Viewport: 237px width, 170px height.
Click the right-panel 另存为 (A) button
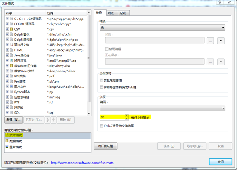(195, 146)
